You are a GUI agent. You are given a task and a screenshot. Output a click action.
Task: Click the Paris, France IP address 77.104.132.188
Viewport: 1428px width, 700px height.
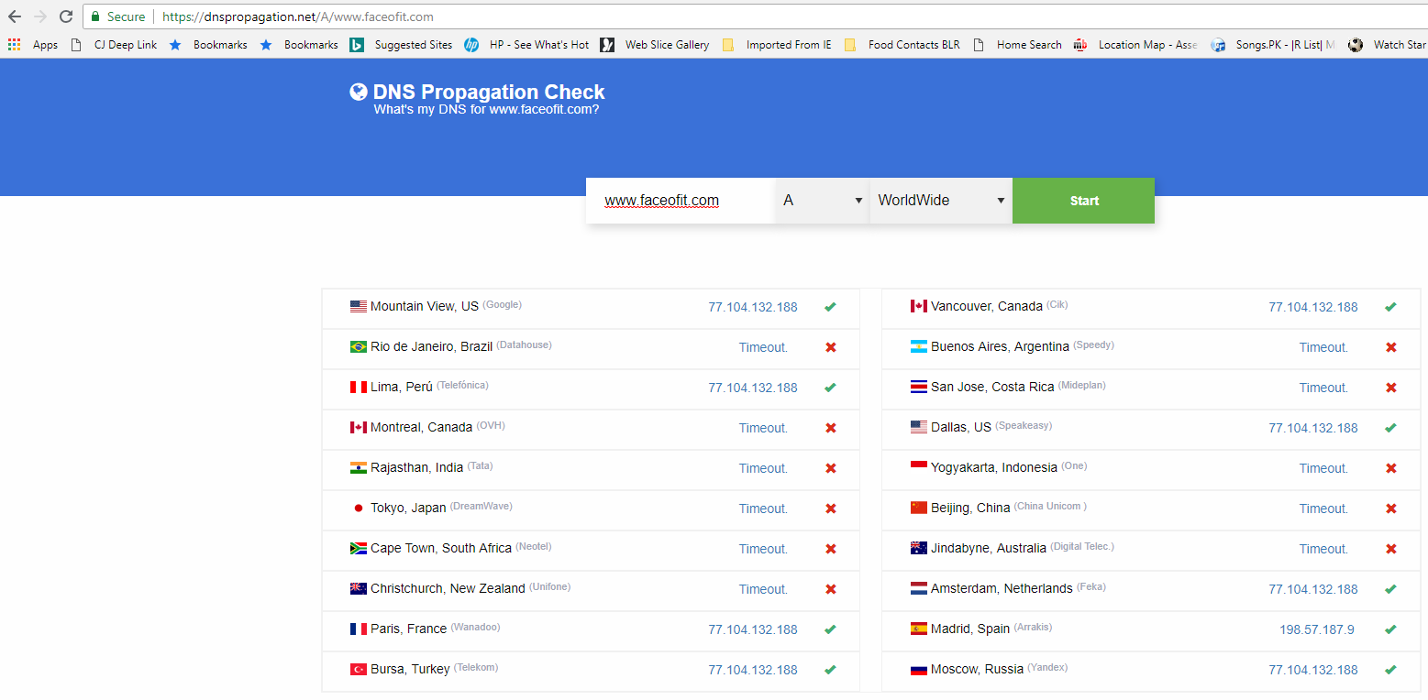click(x=753, y=629)
